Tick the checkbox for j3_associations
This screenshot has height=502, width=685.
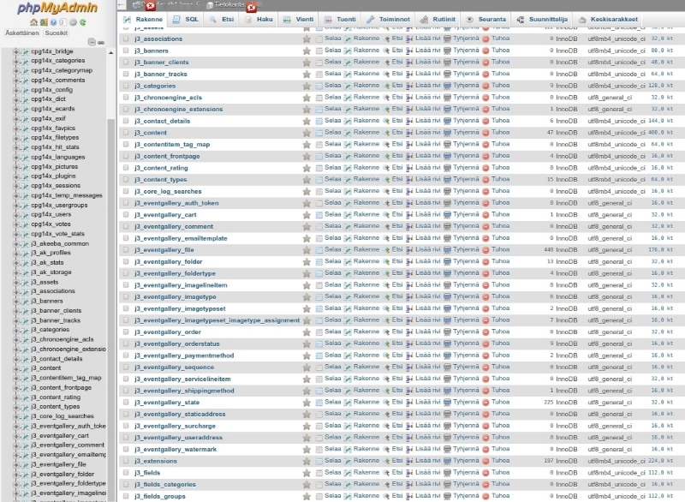(126, 39)
